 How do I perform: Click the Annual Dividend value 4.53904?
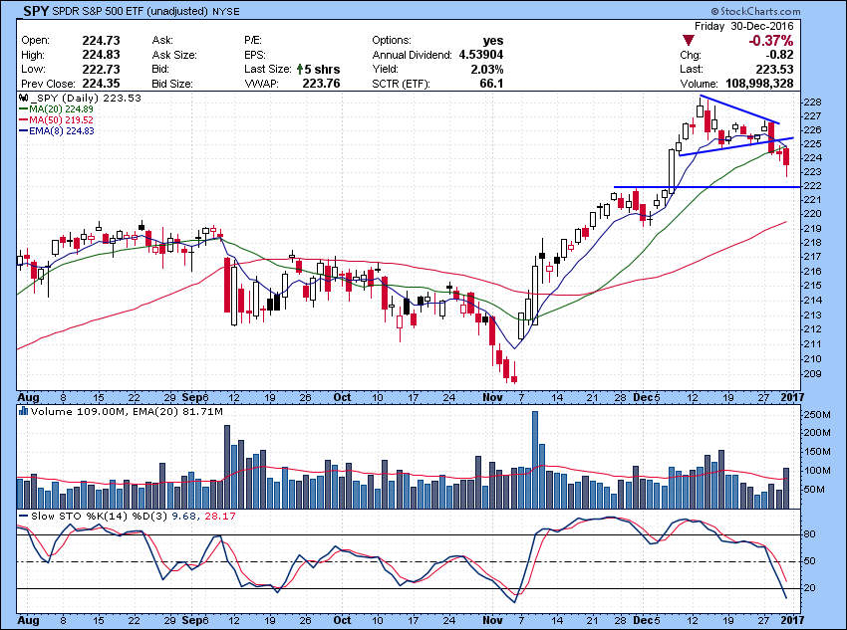(480, 55)
